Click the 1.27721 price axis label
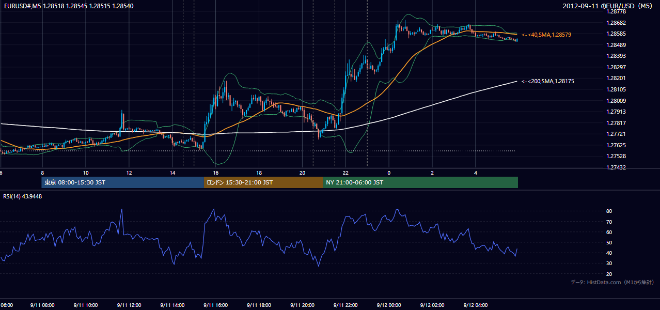The height and width of the screenshot is (310, 660). tap(615, 134)
